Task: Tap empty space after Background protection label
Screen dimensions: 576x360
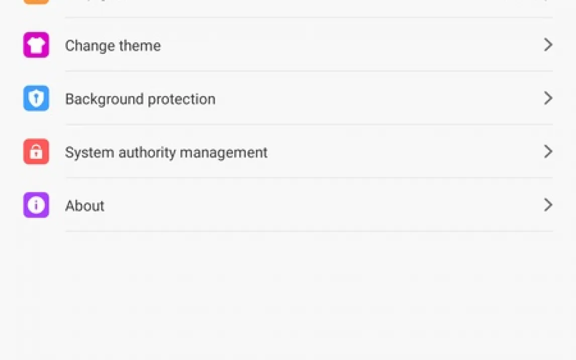Action: (377, 99)
